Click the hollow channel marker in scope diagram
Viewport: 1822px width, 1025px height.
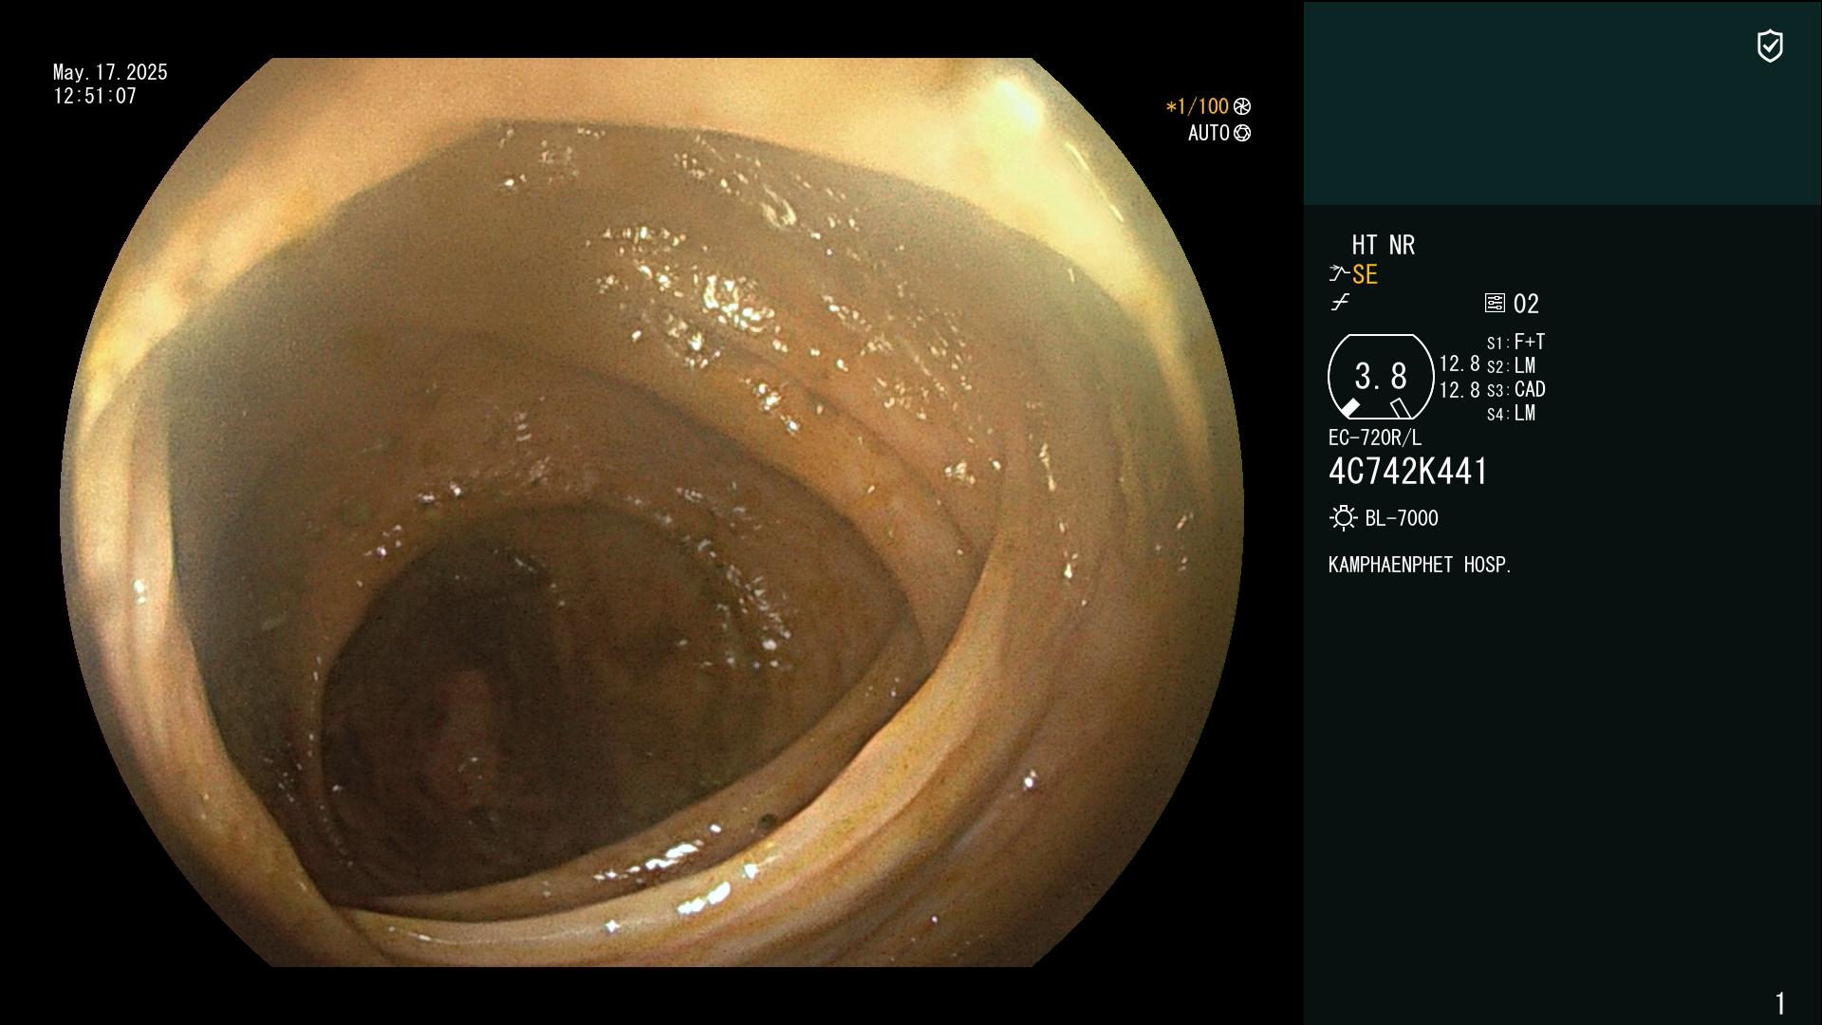tap(1401, 408)
